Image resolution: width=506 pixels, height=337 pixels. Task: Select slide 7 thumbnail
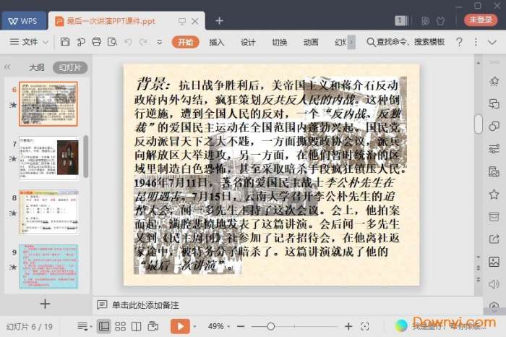tap(48, 158)
